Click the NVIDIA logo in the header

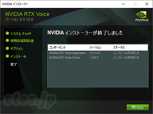tap(142, 16)
